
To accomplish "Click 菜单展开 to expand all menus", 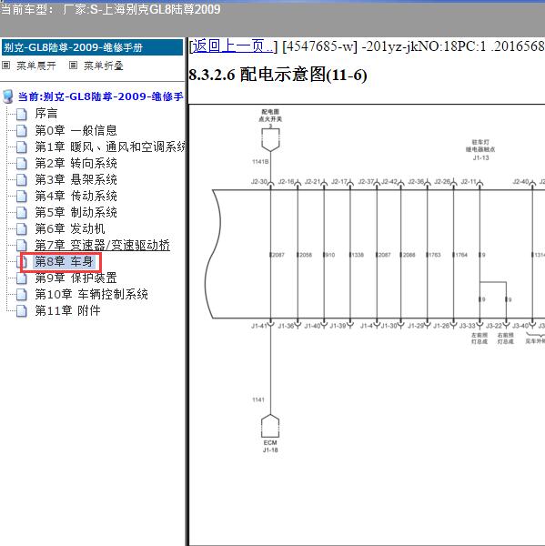I will tap(36, 66).
